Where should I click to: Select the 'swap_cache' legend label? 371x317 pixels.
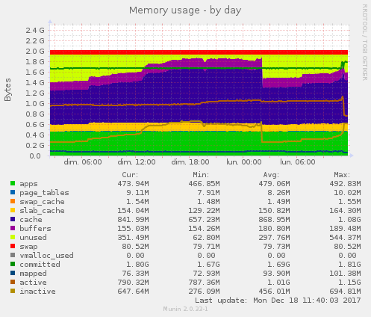pyautogui.click(x=42, y=202)
